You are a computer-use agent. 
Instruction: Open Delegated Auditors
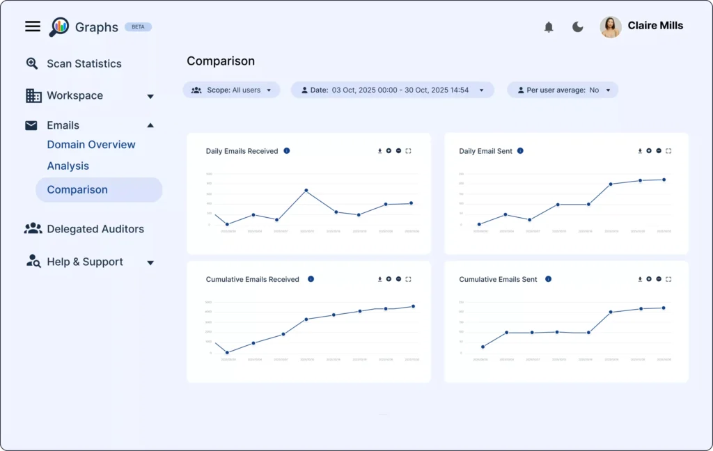point(95,228)
